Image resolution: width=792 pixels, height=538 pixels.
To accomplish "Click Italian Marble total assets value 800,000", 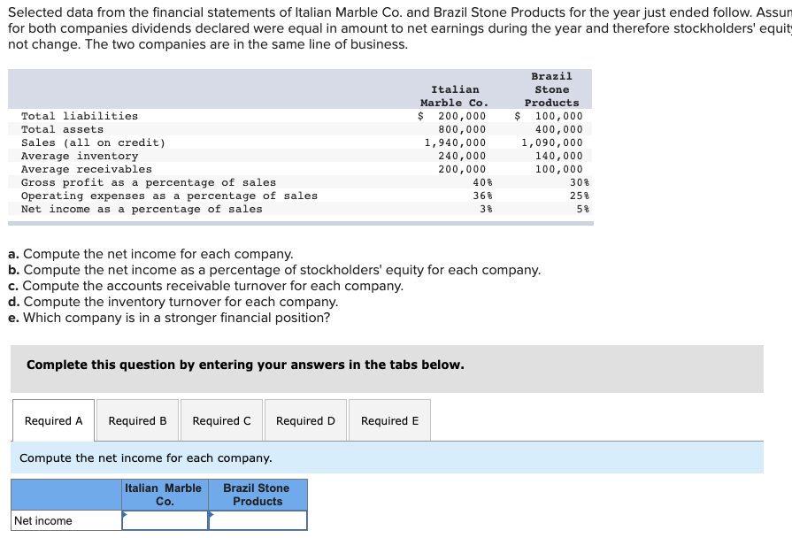I will [462, 129].
